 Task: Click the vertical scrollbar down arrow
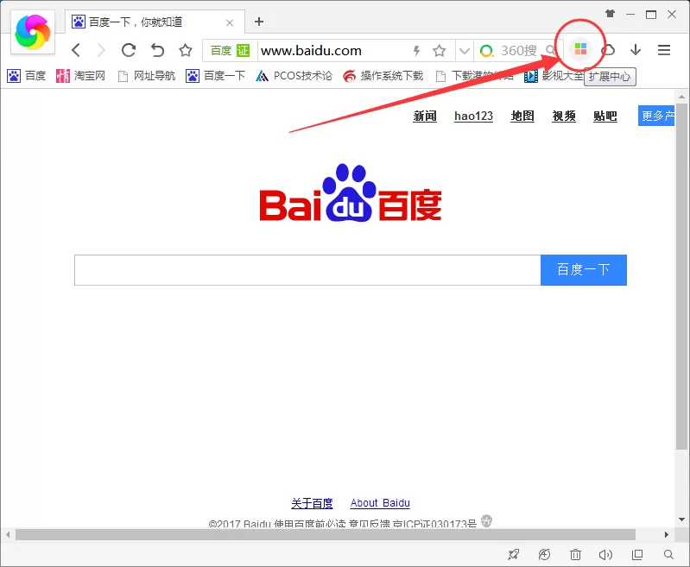[x=681, y=520]
